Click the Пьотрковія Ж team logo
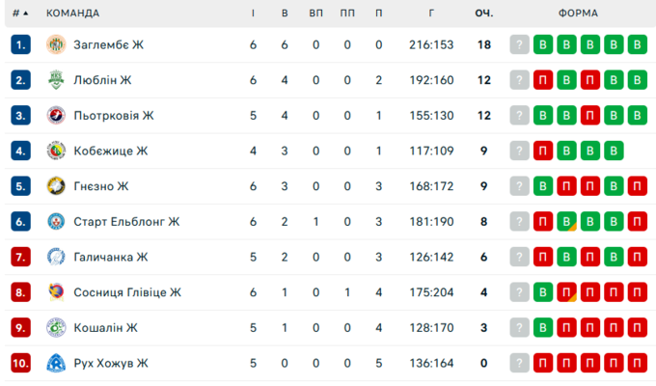The width and height of the screenshot is (656, 386). (55, 116)
